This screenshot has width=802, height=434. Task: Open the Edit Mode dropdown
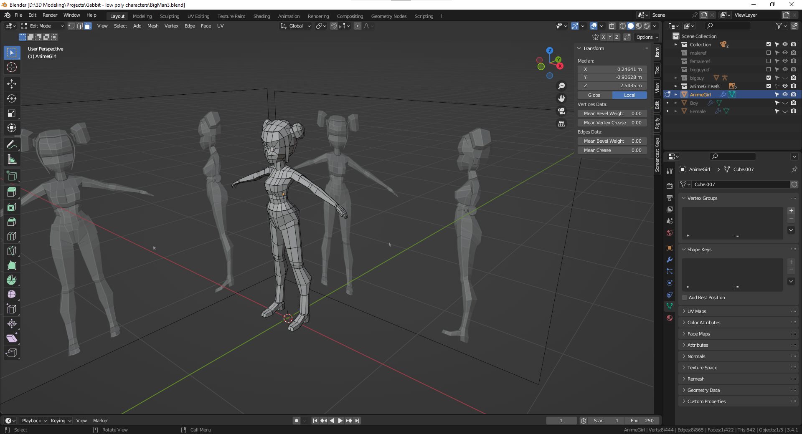[x=43, y=26]
